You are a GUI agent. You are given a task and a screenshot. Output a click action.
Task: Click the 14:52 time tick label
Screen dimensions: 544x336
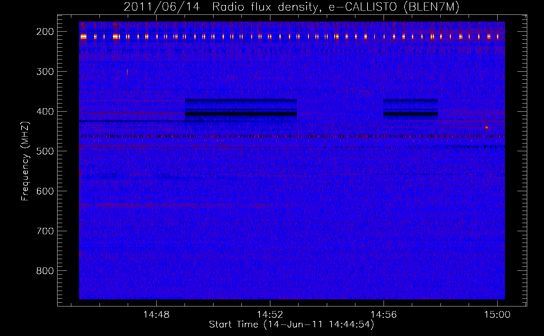(270, 315)
